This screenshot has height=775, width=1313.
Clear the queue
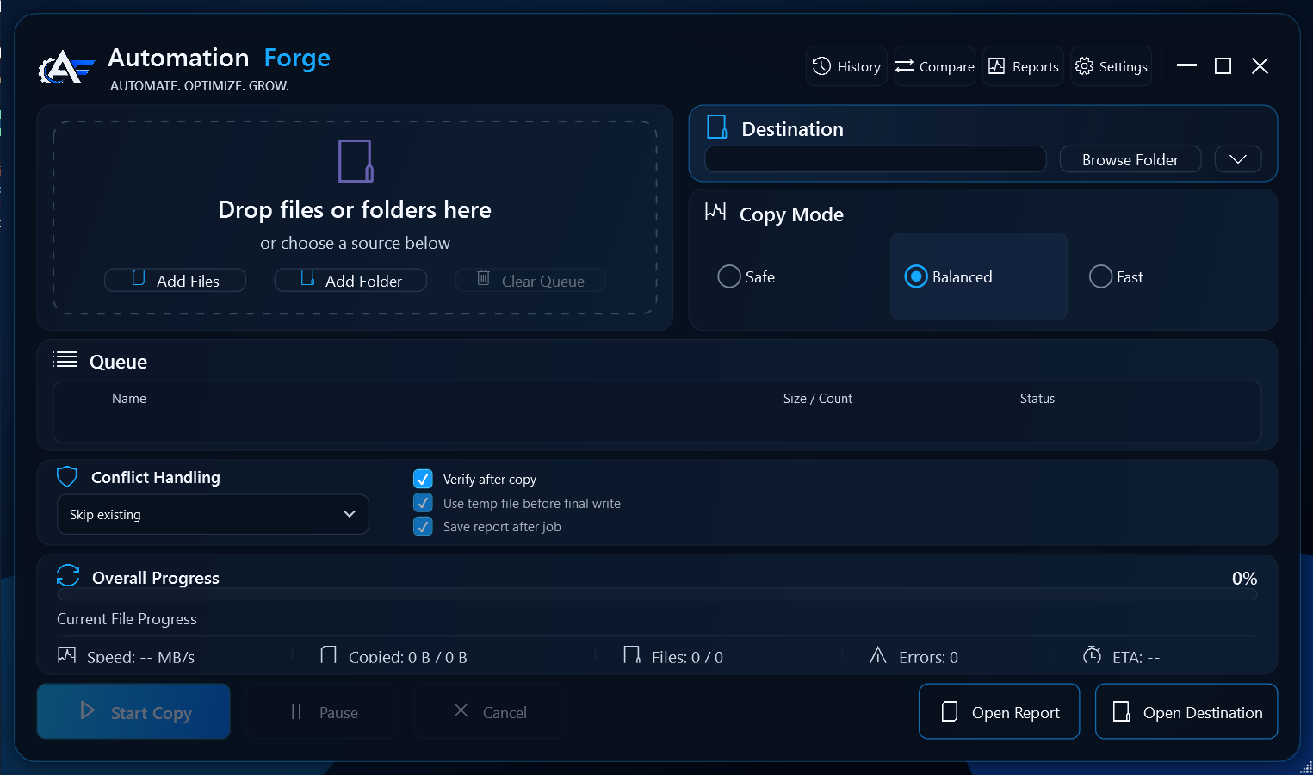[x=530, y=280]
